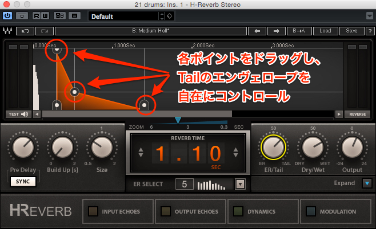Expand the advanced controls with Expand arrow
This screenshot has height=229, width=376.
pos(367,183)
